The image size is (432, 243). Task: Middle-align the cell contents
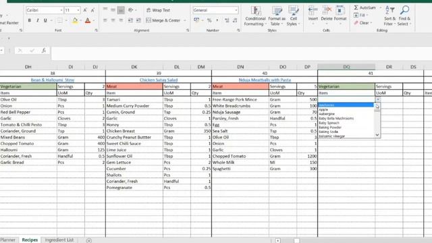click(113, 10)
